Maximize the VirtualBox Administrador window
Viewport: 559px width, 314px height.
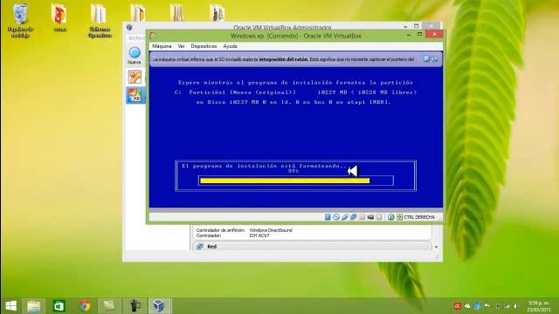point(417,26)
